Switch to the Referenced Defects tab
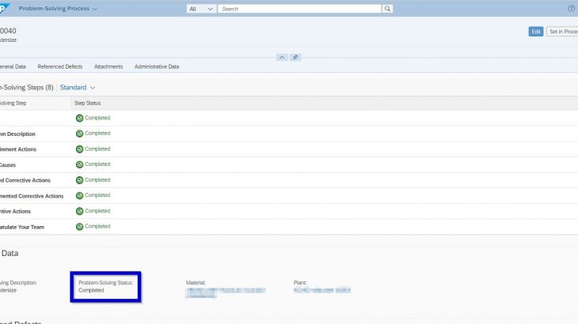The height and width of the screenshot is (324, 578). (x=60, y=67)
